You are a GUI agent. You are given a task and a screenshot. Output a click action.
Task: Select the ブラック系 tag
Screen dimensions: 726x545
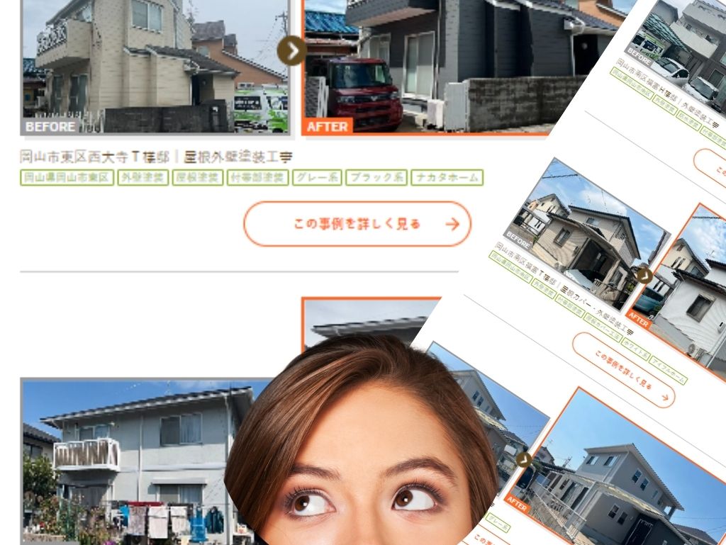[376, 178]
